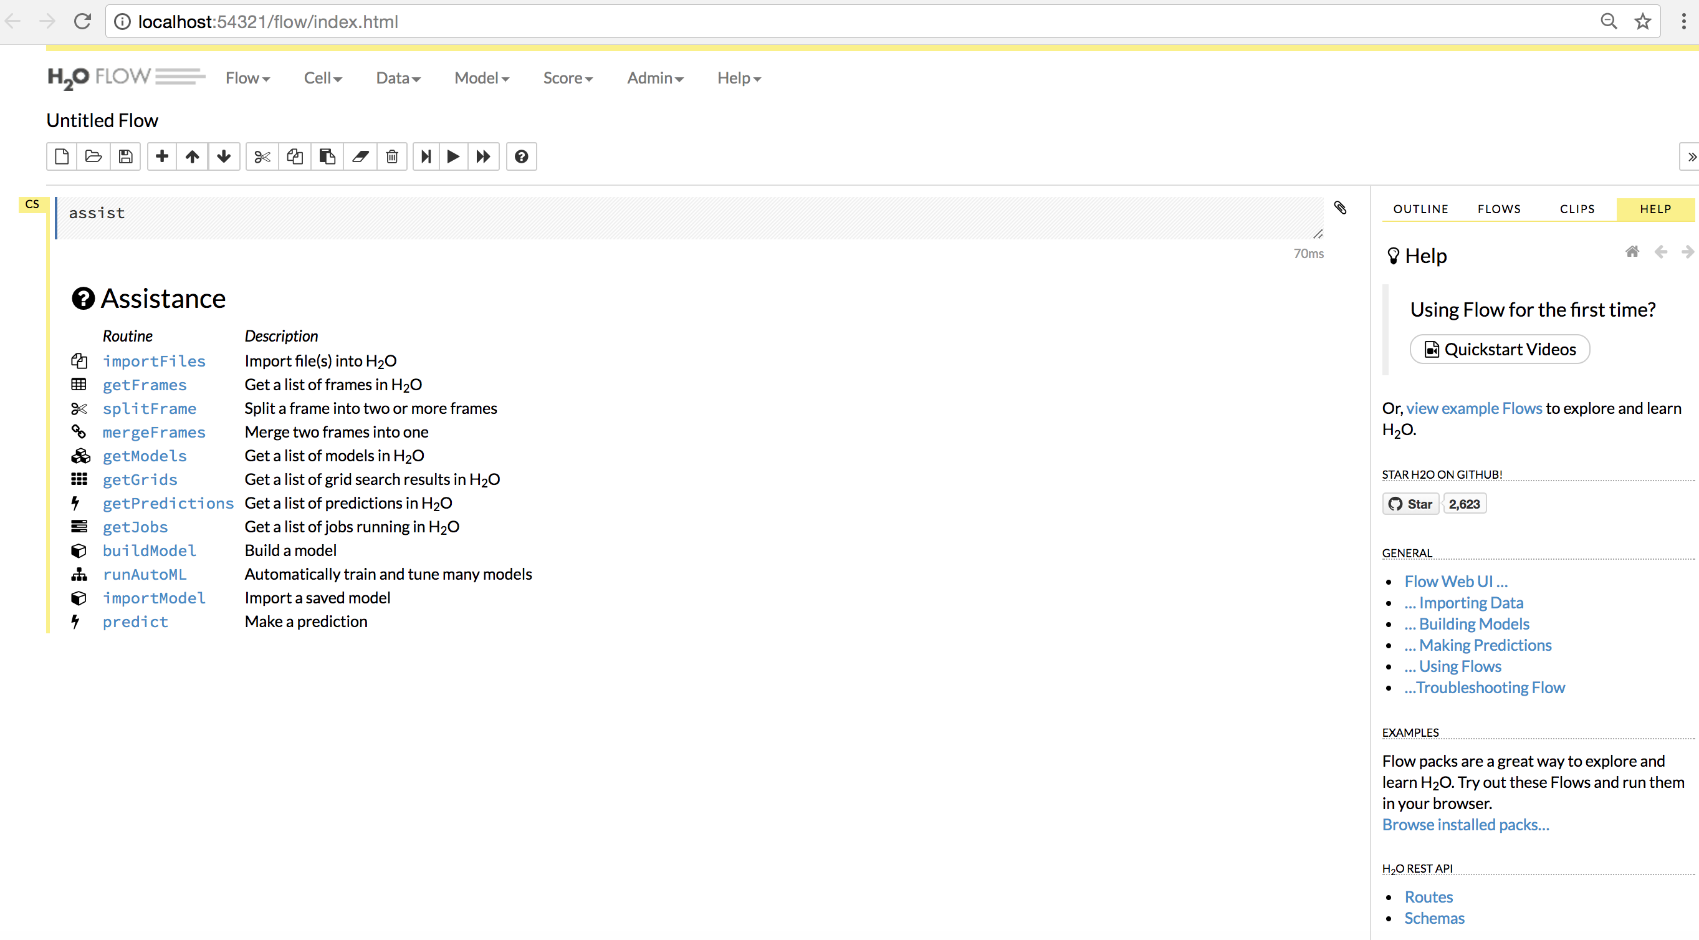The height and width of the screenshot is (940, 1699).
Task: Switch to the OUTLINE tab
Action: click(x=1420, y=209)
